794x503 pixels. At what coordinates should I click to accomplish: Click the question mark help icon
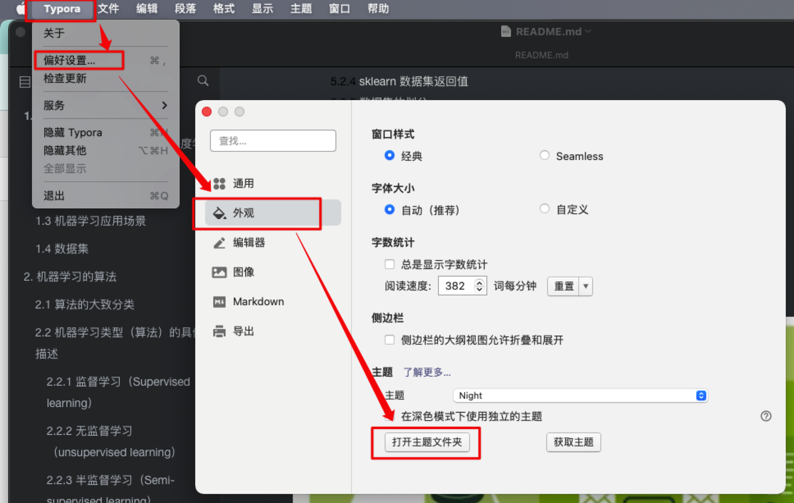[x=766, y=416]
